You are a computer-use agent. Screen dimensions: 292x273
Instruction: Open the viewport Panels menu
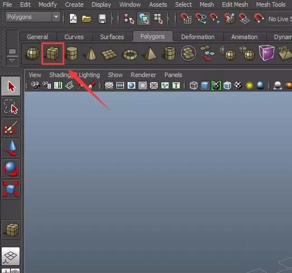click(x=173, y=75)
